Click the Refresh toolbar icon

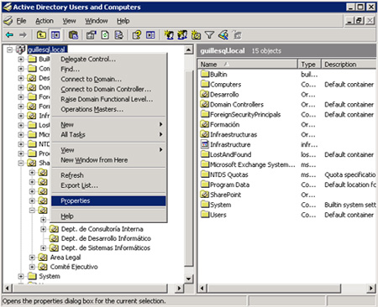(x=105, y=35)
